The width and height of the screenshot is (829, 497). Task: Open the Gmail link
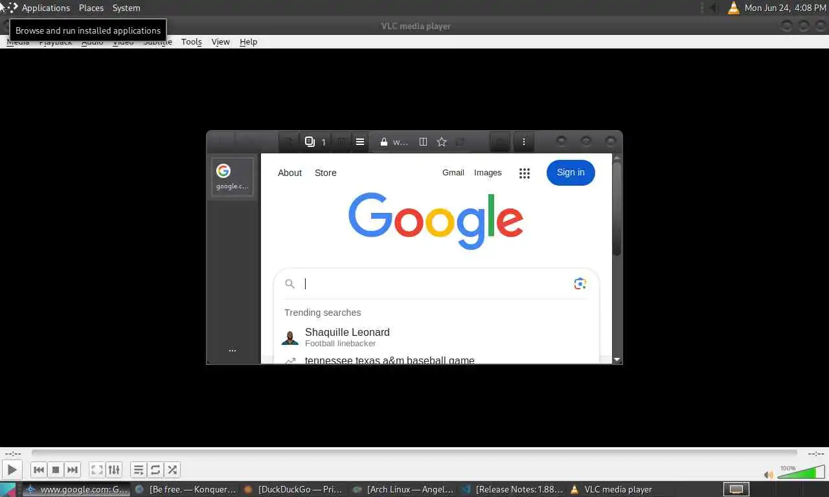tap(453, 173)
